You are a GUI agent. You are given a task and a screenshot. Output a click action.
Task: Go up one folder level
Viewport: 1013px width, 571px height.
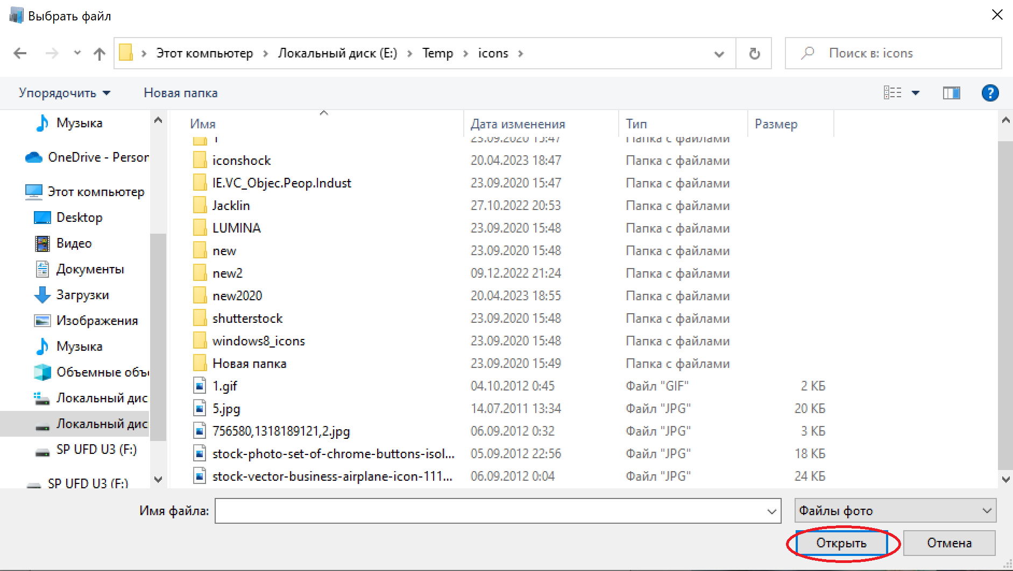pos(99,53)
